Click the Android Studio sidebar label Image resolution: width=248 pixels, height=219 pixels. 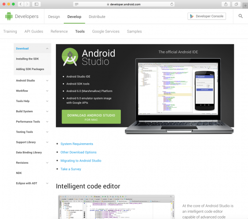(x=26, y=81)
